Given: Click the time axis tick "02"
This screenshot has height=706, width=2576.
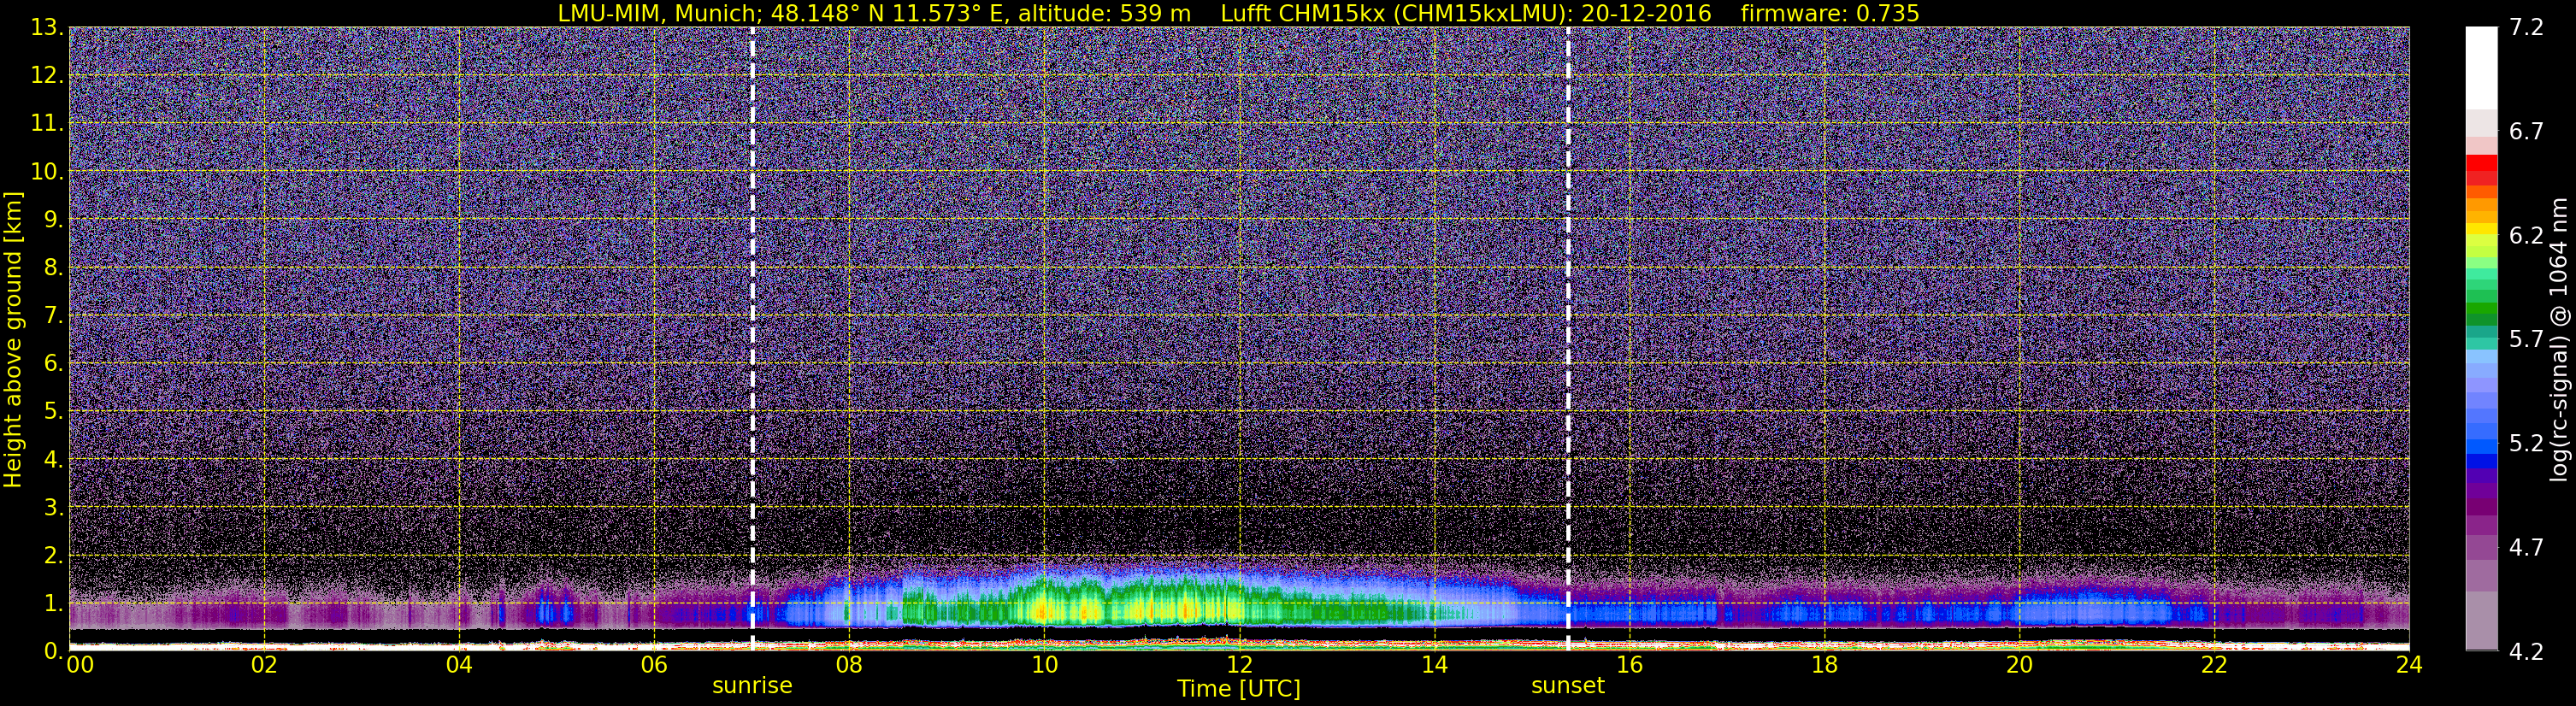Looking at the screenshot, I should coord(264,665).
